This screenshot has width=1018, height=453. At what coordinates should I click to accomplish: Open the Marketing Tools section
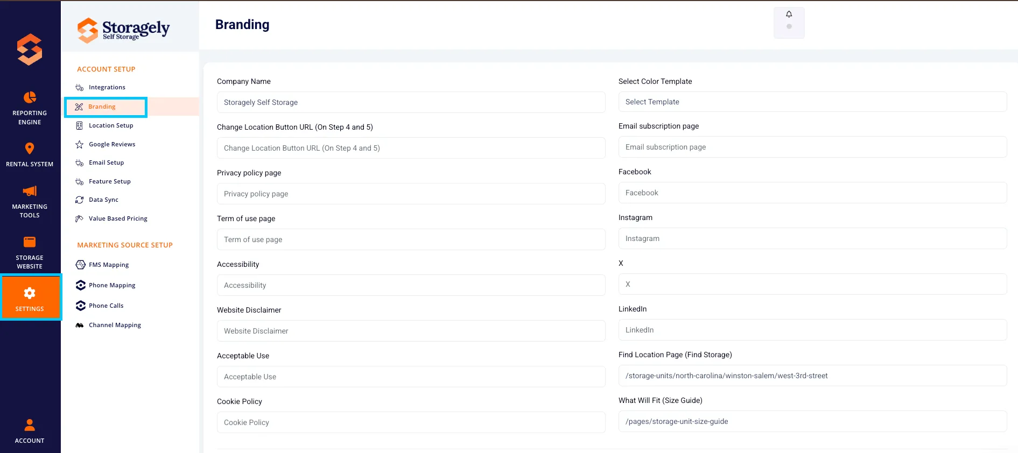[x=30, y=202]
